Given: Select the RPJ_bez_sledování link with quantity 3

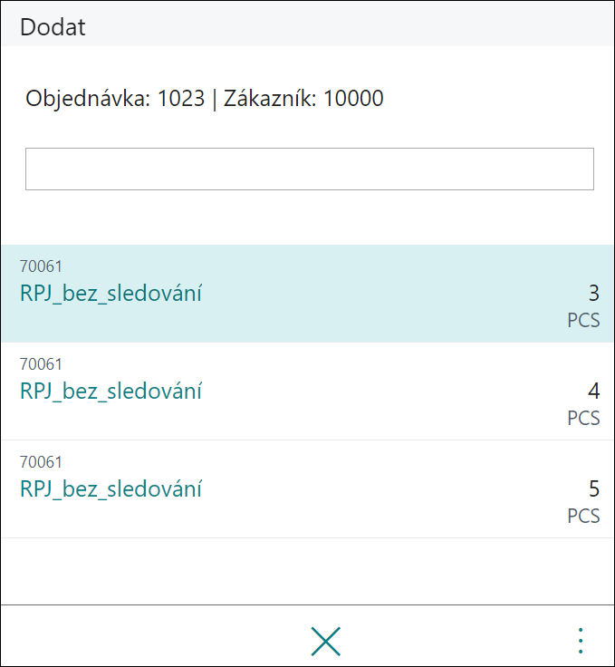Looking at the screenshot, I should pos(111,294).
